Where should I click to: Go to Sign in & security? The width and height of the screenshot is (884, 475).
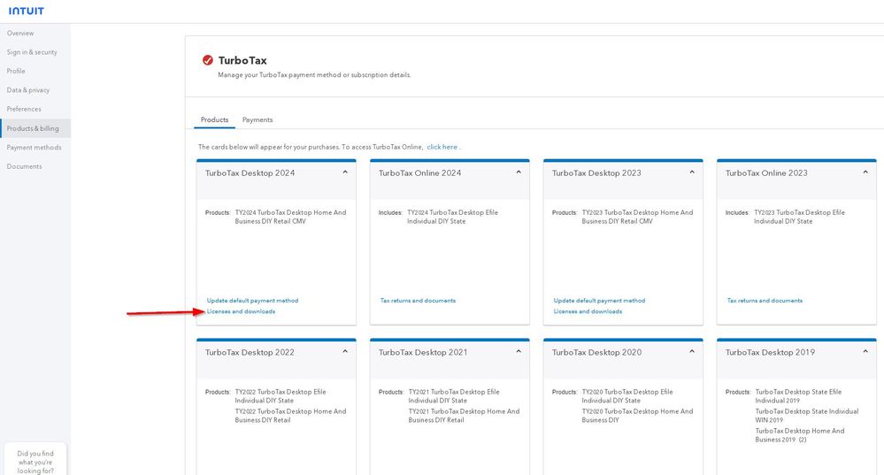pyautogui.click(x=32, y=52)
